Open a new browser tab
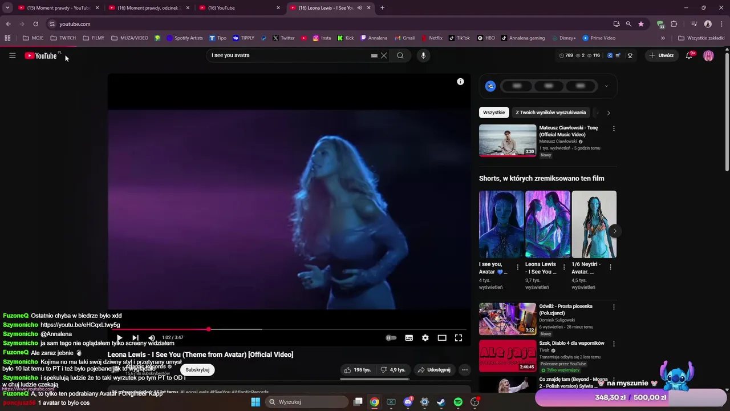Viewport: 730px width, 411px height. [x=382, y=8]
